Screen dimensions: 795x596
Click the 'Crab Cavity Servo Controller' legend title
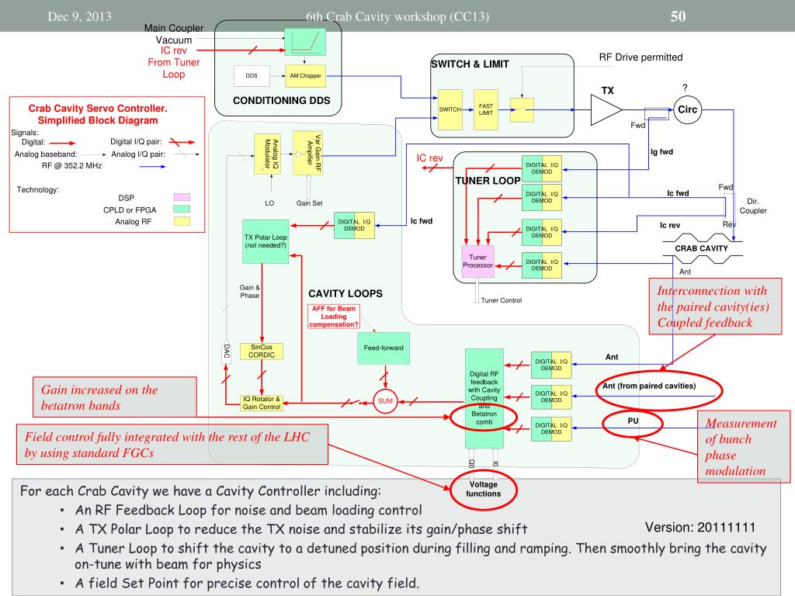click(x=98, y=114)
